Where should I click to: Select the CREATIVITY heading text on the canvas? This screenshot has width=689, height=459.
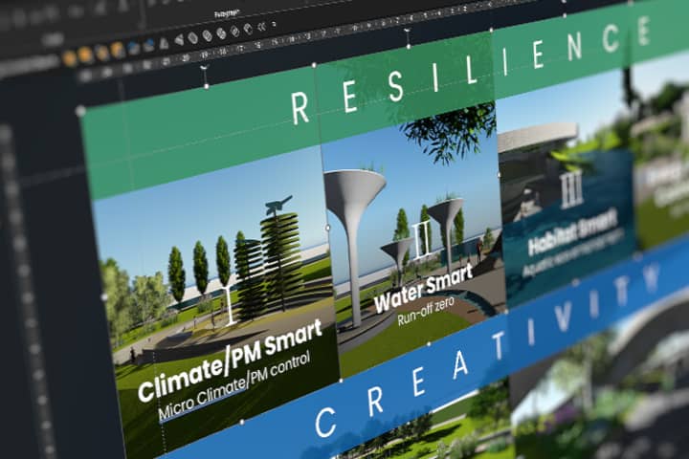click(x=488, y=350)
